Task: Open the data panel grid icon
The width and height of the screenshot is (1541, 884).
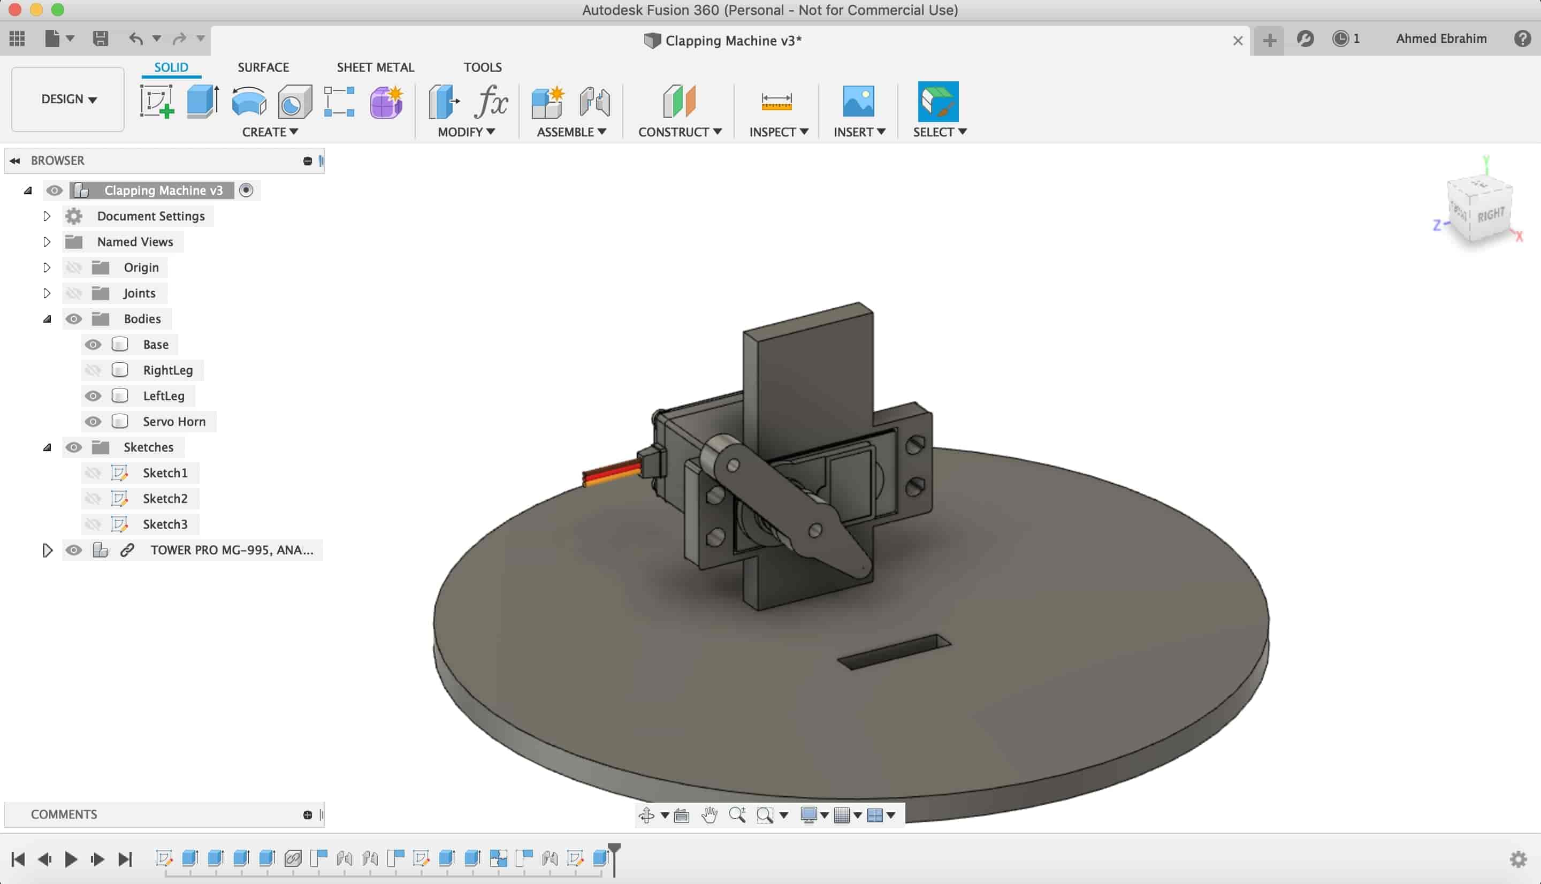Action: 17,39
